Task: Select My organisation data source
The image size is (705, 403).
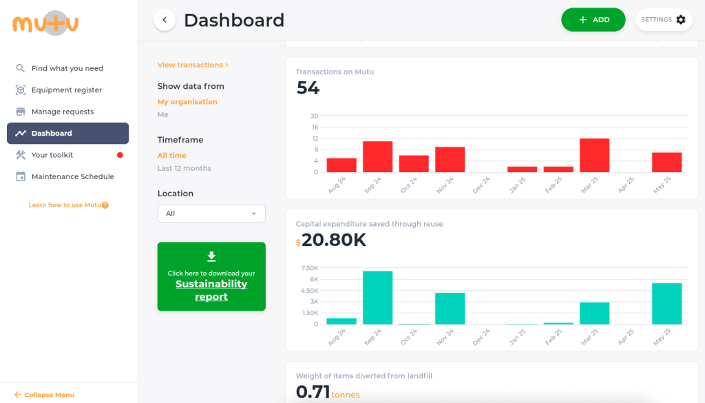Action: click(187, 102)
